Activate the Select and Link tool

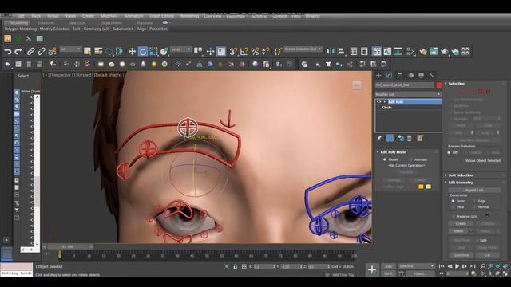coord(30,51)
